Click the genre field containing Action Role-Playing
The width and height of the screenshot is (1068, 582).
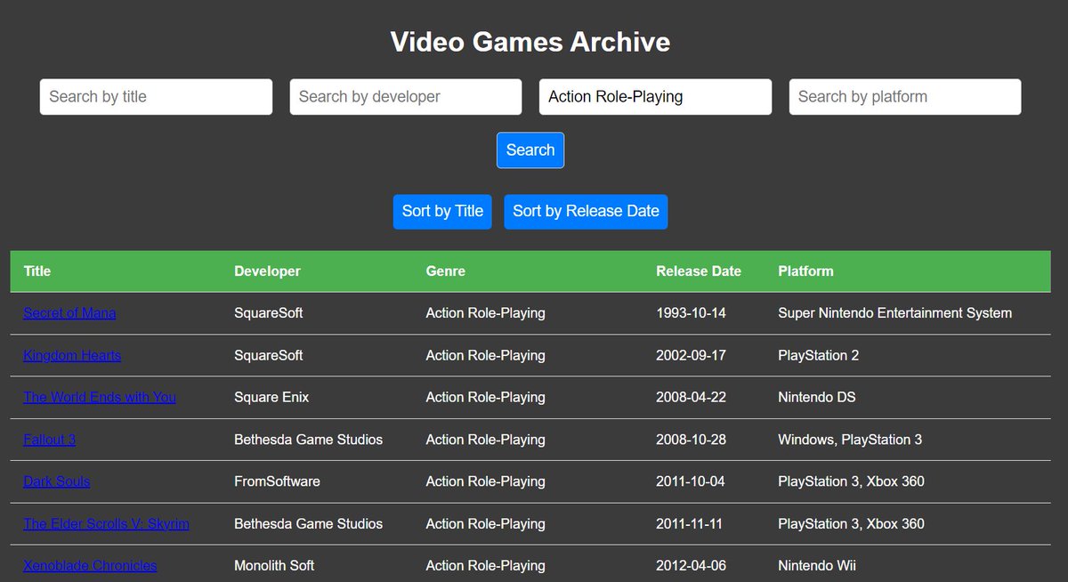(655, 97)
